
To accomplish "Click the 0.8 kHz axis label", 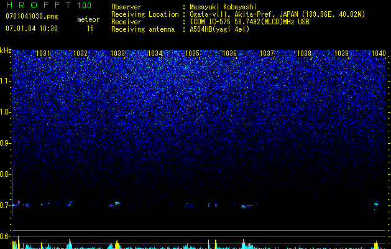I will pyautogui.click(x=6, y=174).
